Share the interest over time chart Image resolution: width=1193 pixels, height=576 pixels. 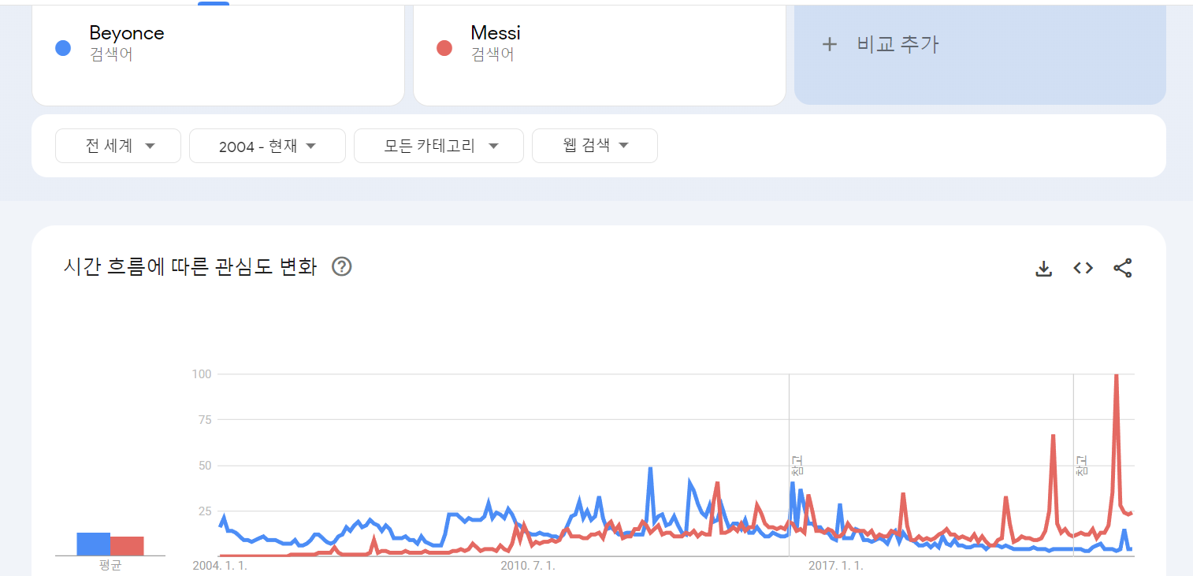click(1123, 268)
